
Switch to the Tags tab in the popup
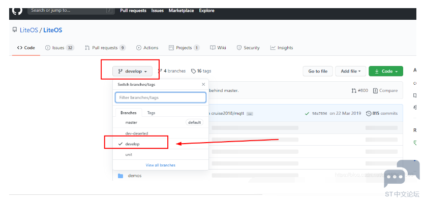[x=151, y=113]
